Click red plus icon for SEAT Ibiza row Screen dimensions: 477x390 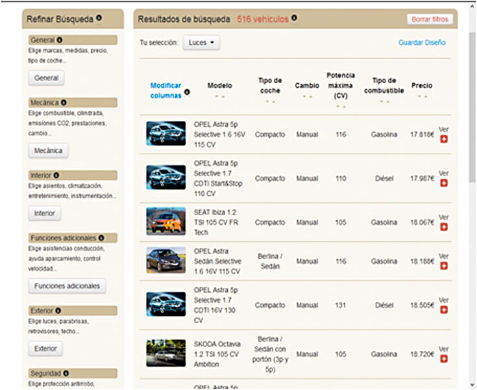point(444,225)
